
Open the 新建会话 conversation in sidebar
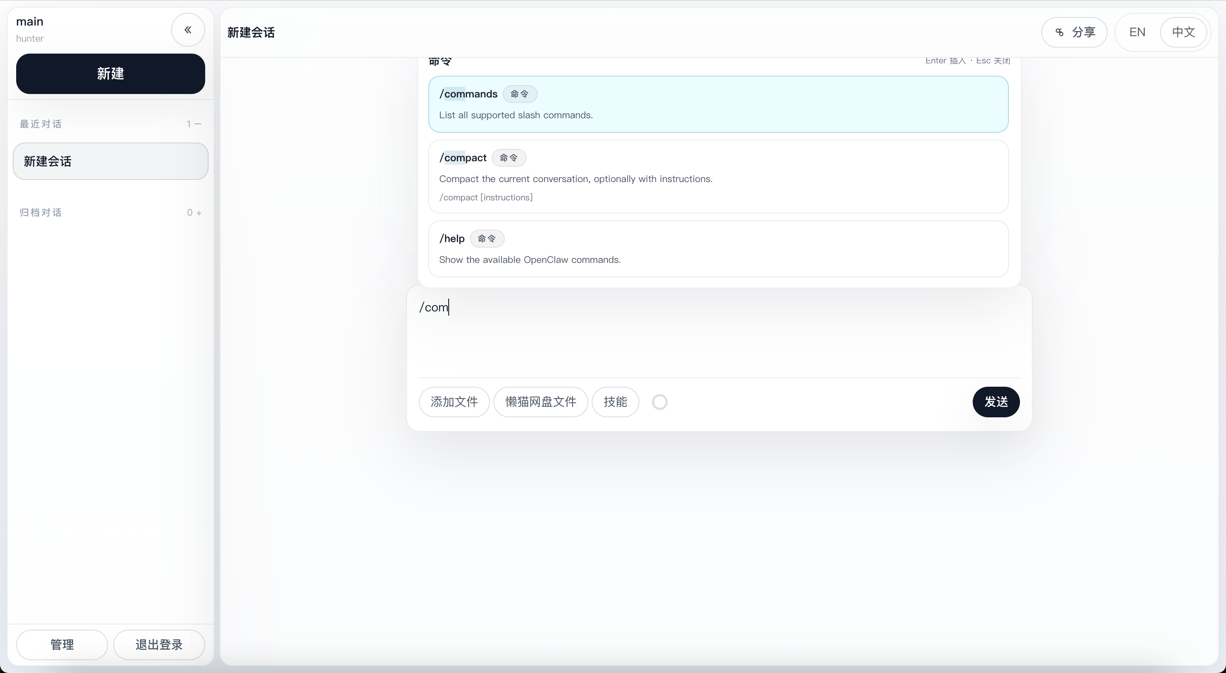tap(110, 161)
